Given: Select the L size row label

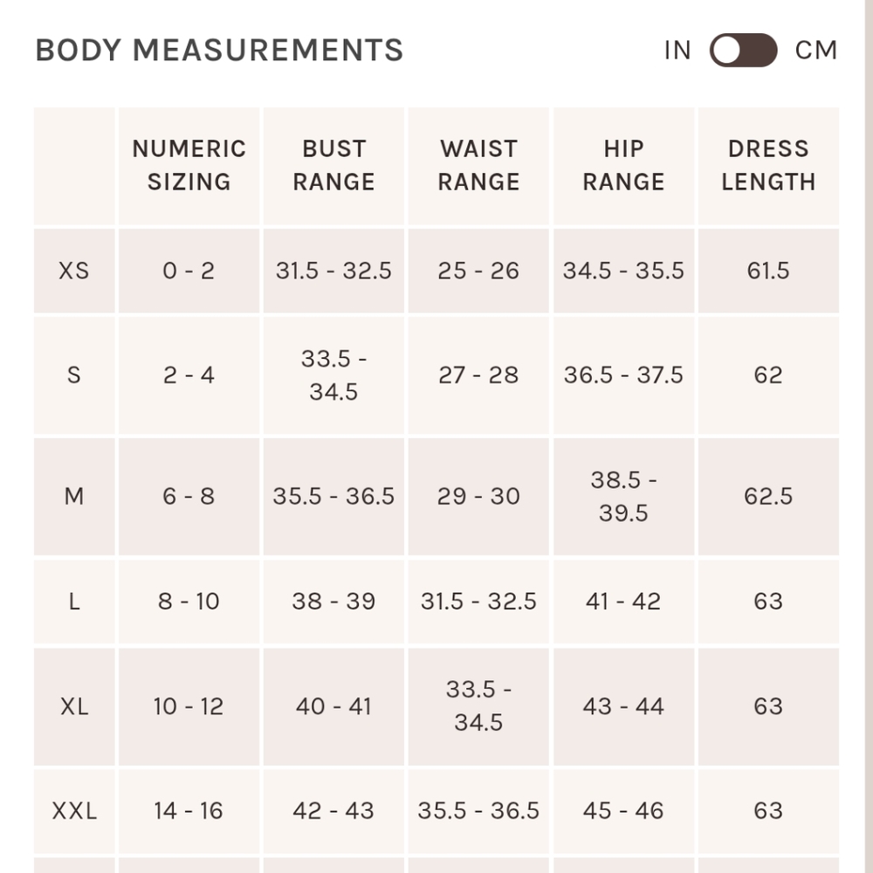Looking at the screenshot, I should coord(74,601).
